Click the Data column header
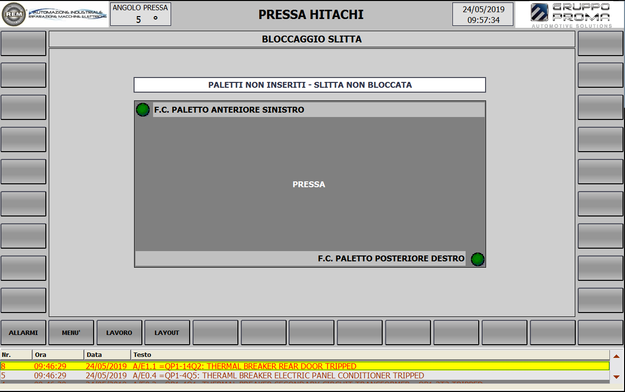This screenshot has height=392, width=625. click(x=107, y=354)
